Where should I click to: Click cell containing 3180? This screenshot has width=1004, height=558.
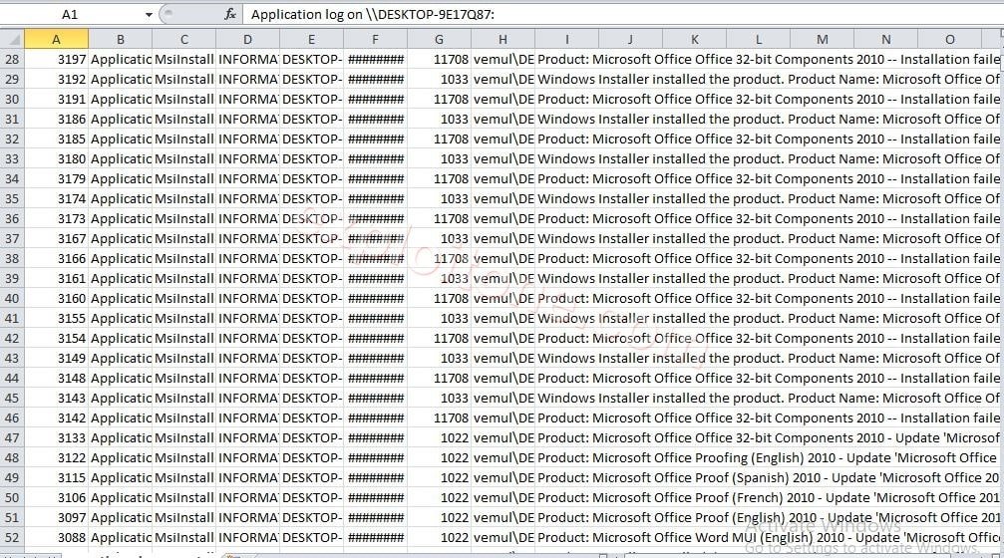[x=57, y=158]
